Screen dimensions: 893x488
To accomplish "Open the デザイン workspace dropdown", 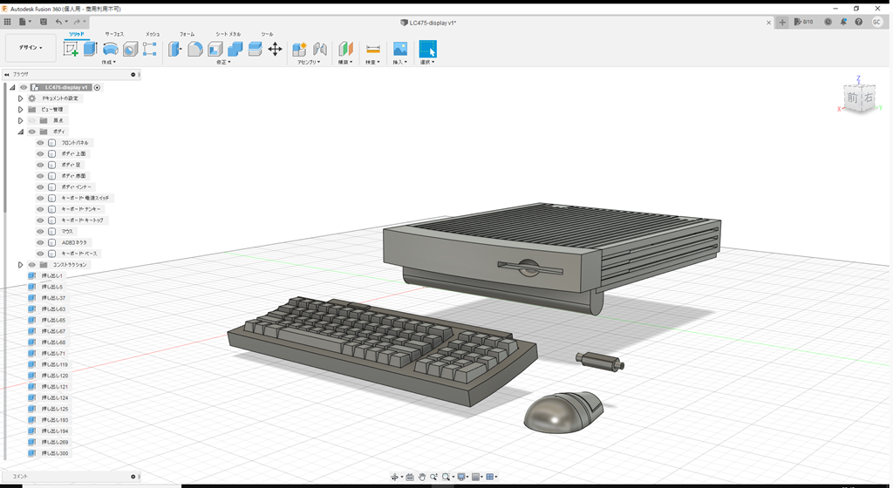I will point(31,48).
